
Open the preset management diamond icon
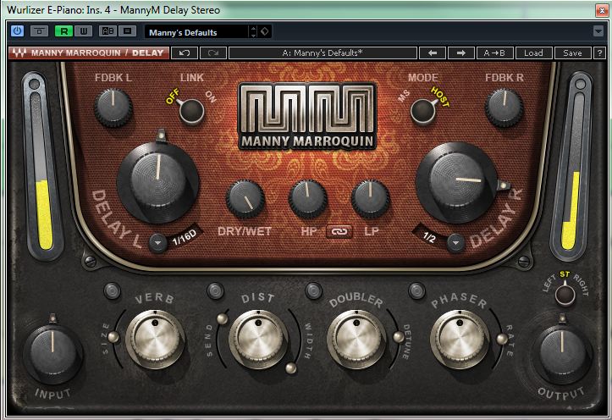tap(265, 31)
